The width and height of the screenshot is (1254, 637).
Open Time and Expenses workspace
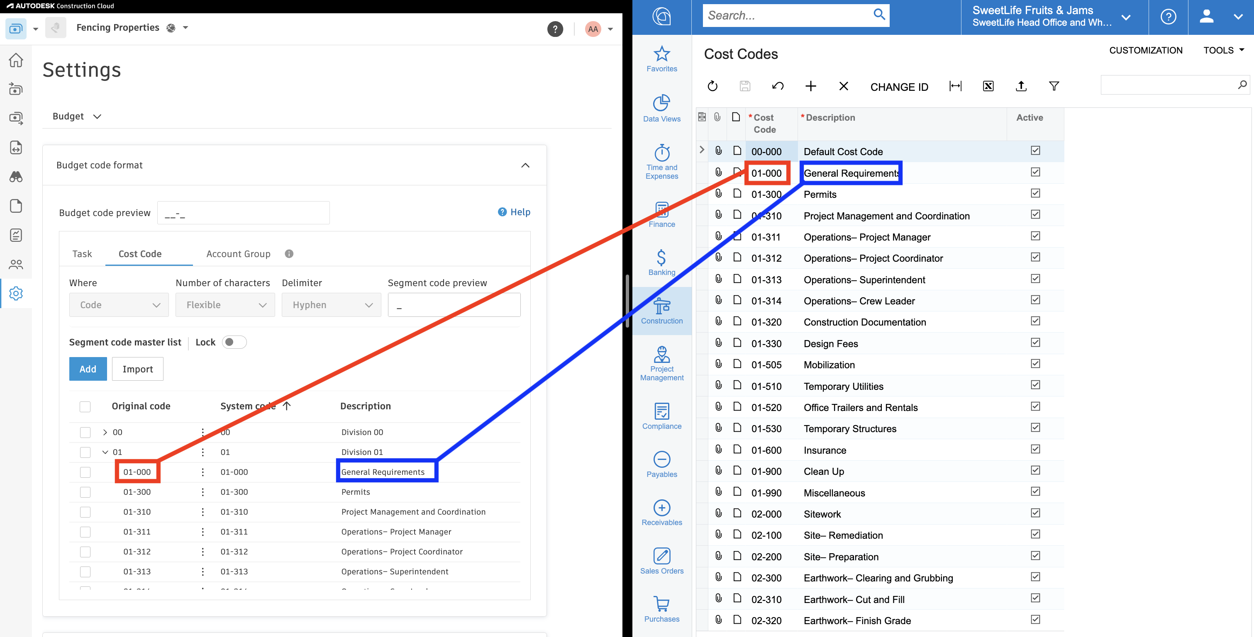pyautogui.click(x=661, y=162)
